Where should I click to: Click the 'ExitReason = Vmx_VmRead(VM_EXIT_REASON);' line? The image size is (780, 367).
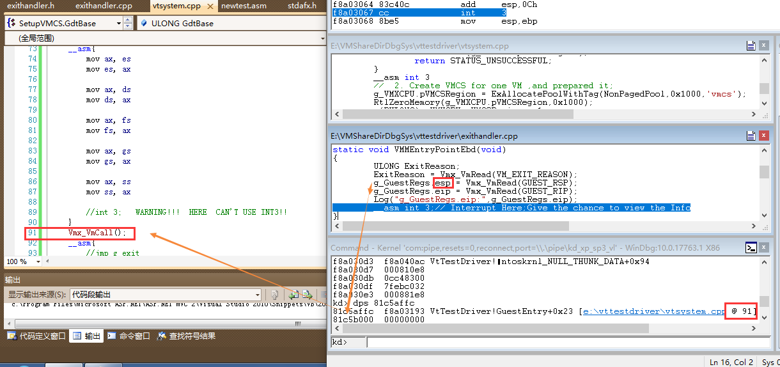click(476, 175)
